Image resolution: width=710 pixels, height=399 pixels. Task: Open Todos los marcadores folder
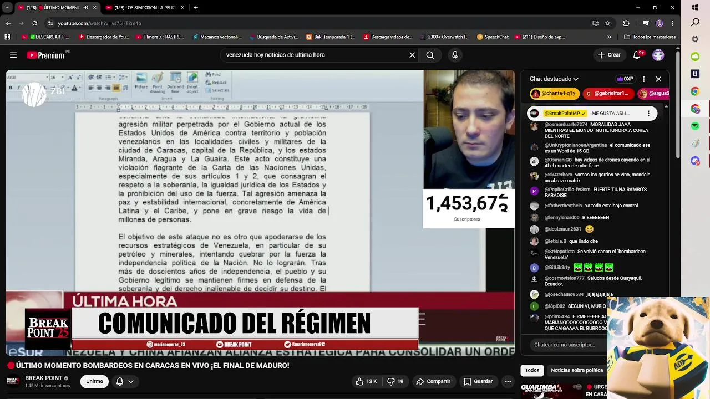(x=650, y=37)
